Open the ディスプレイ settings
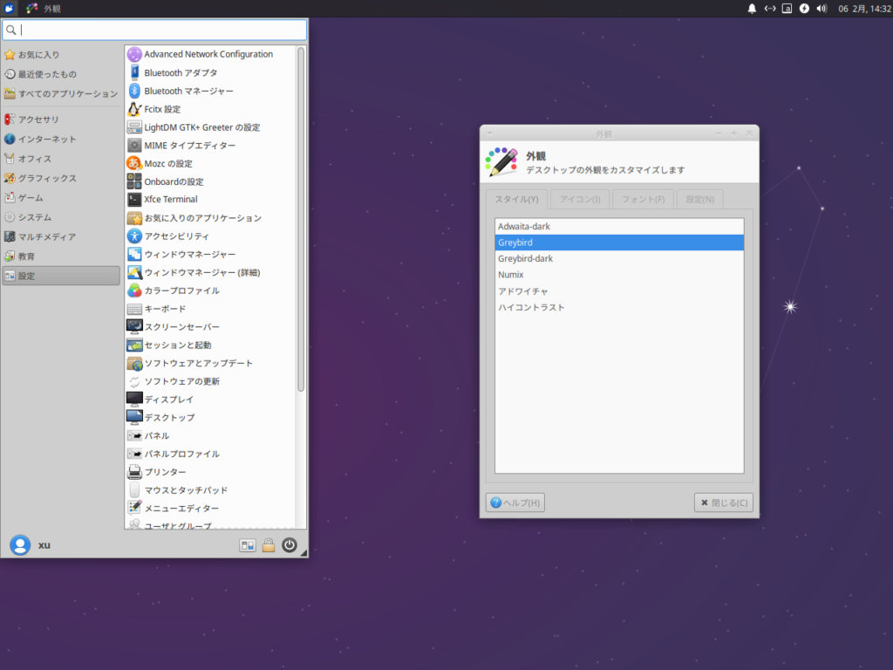 (x=174, y=399)
